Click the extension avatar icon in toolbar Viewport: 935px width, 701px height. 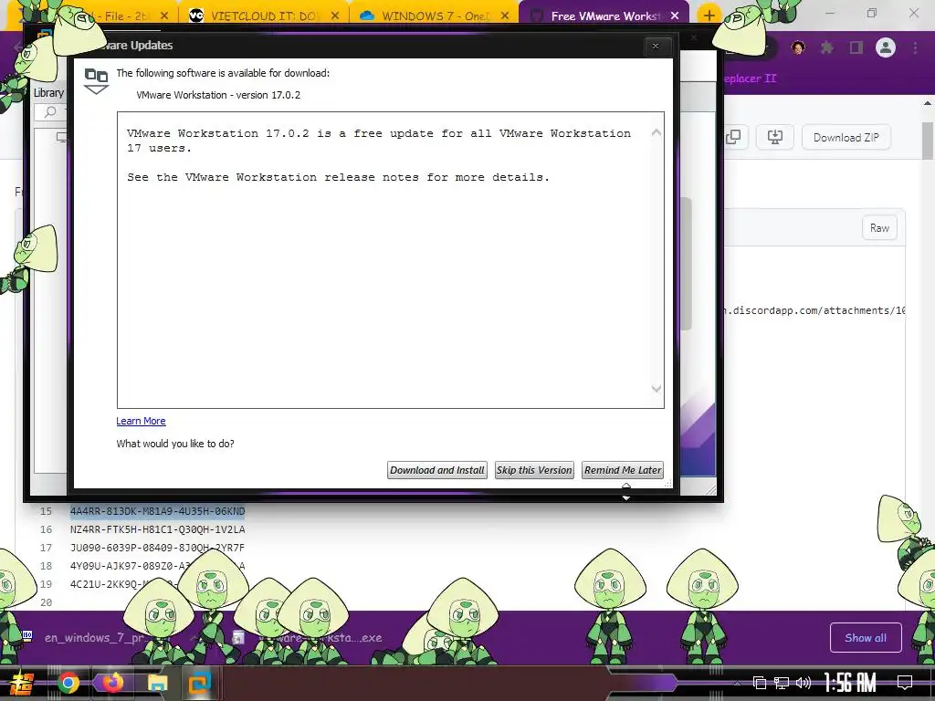tap(798, 47)
